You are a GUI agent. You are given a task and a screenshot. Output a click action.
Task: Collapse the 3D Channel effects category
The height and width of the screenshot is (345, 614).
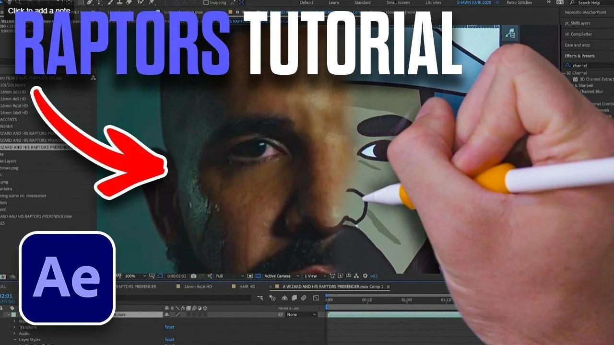564,73
